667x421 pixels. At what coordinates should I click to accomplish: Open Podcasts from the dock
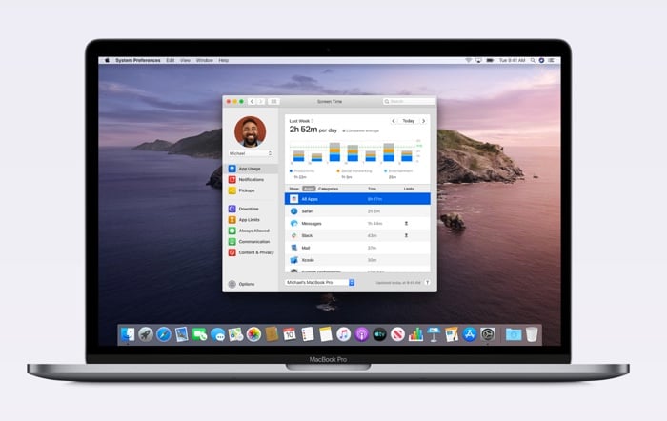(x=361, y=334)
